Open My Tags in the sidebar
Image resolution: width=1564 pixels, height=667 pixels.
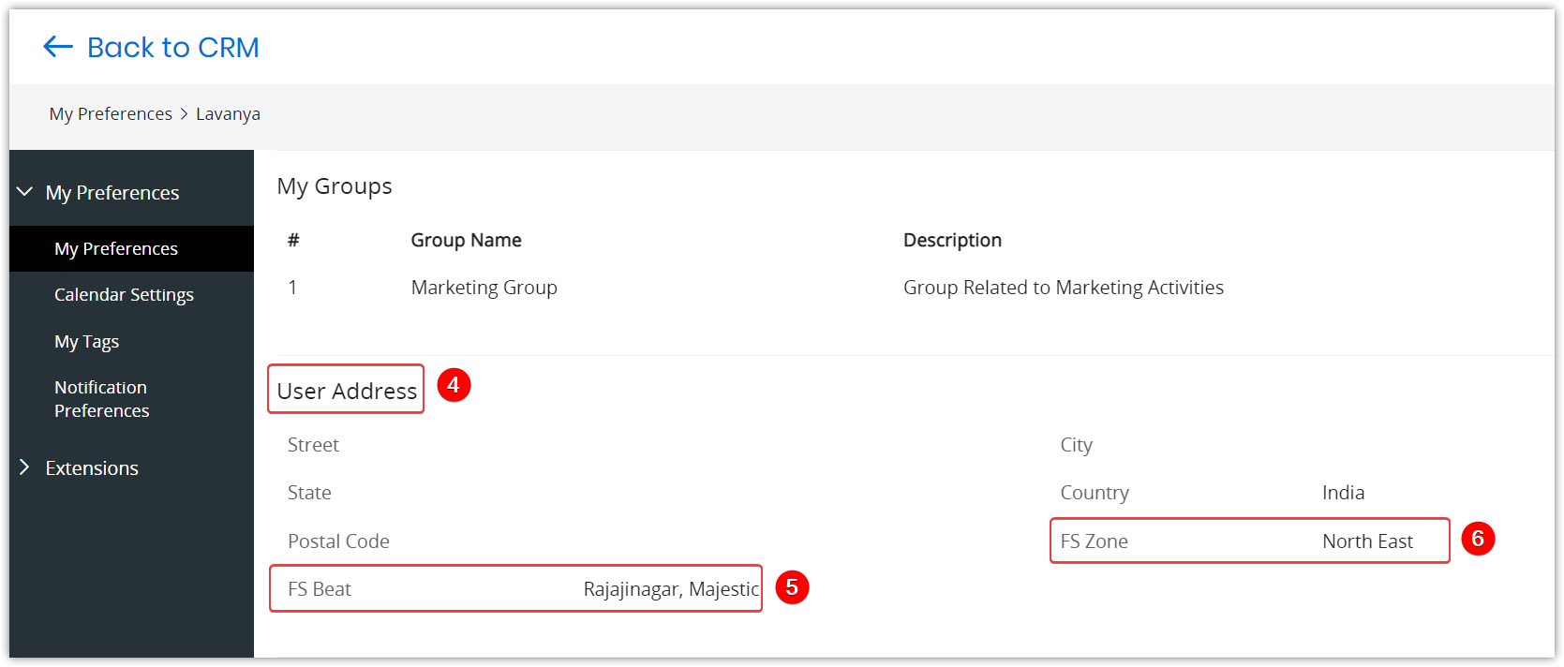coord(86,341)
